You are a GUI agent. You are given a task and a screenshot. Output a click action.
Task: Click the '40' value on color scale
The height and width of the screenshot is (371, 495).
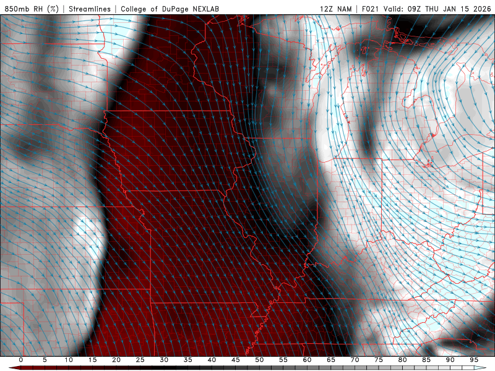pyautogui.click(x=212, y=360)
